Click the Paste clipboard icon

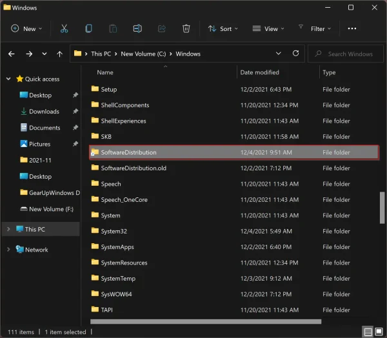pyautogui.click(x=113, y=28)
